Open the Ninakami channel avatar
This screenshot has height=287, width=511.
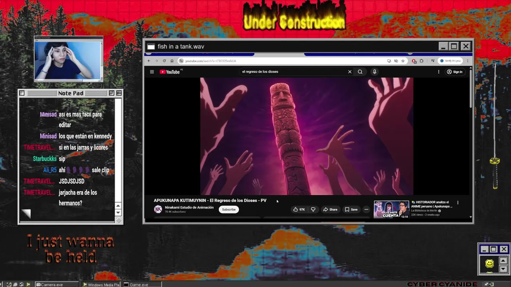tap(158, 209)
